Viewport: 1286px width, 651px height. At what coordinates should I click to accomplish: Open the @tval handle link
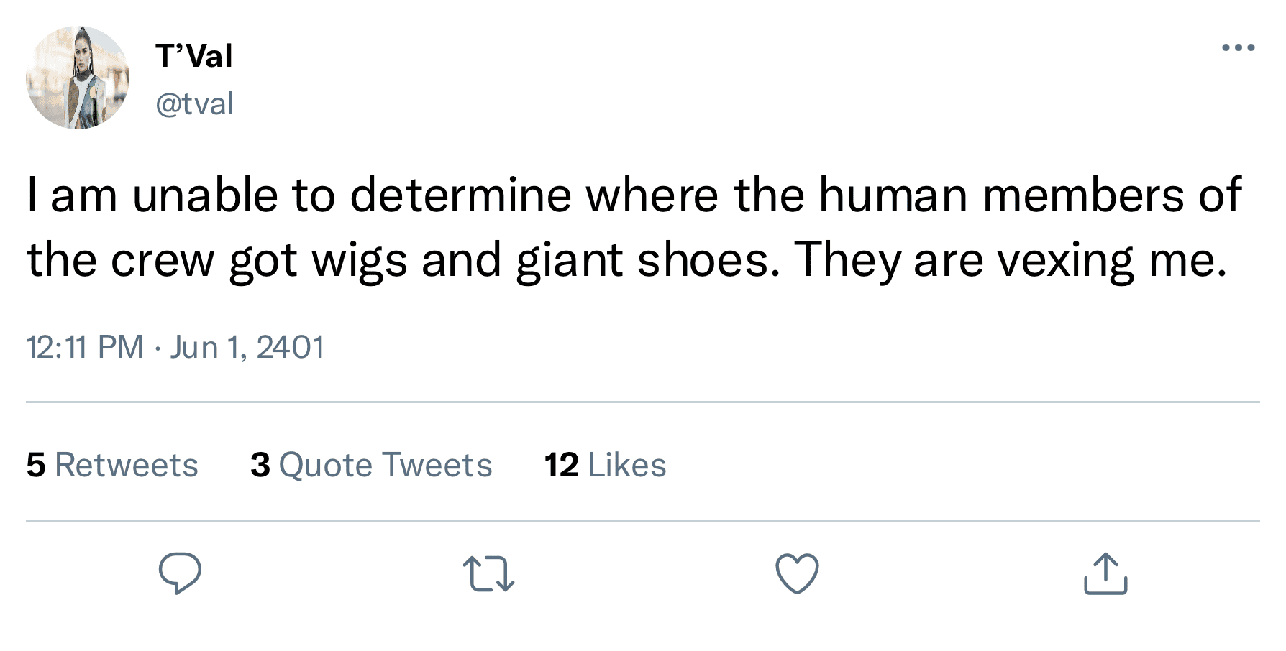tap(194, 103)
